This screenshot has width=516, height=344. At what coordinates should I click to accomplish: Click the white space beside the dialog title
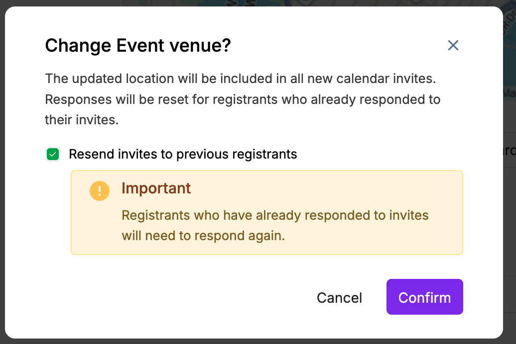339,46
